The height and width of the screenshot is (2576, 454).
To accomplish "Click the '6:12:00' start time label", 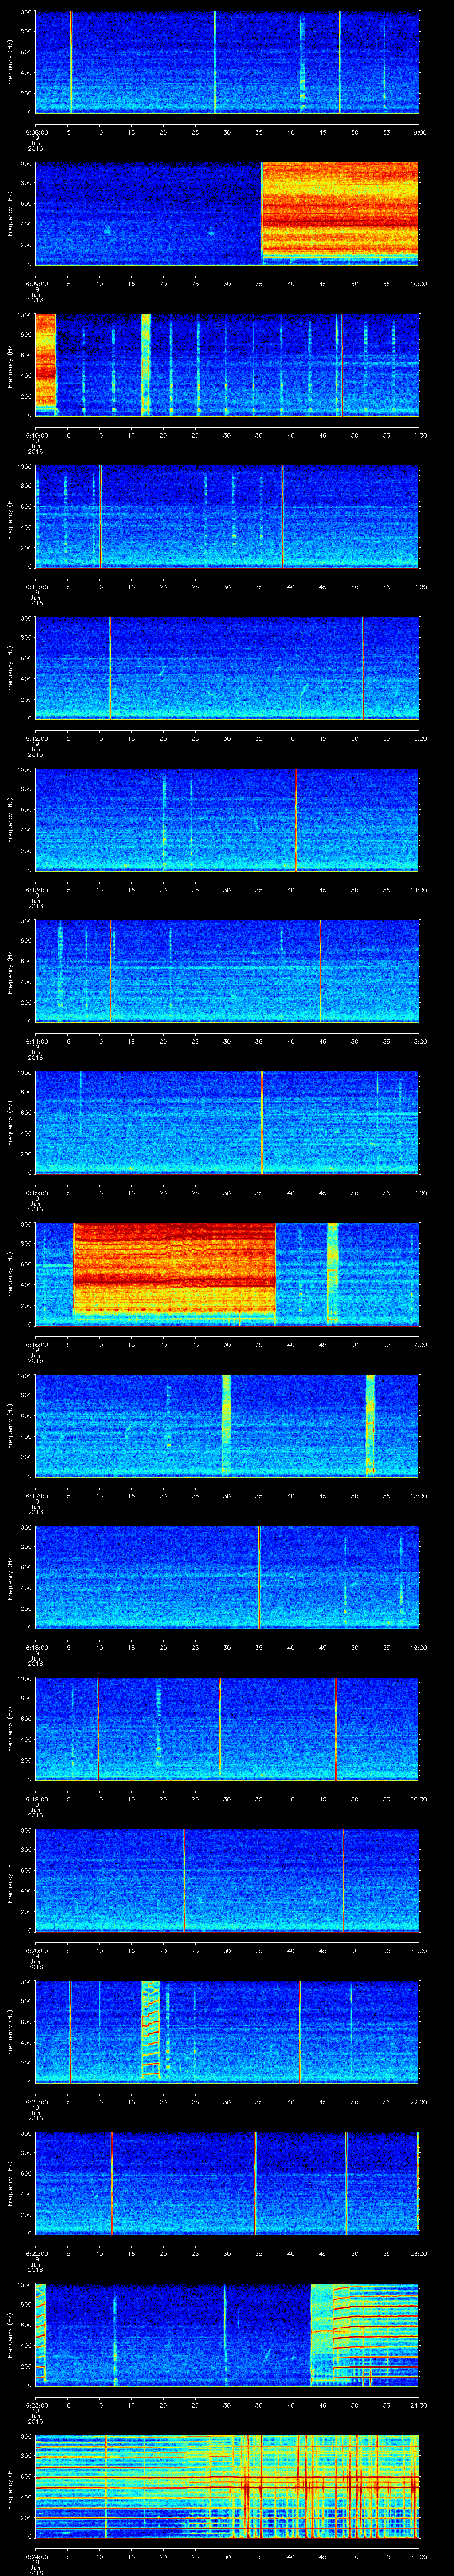I will pos(36,738).
